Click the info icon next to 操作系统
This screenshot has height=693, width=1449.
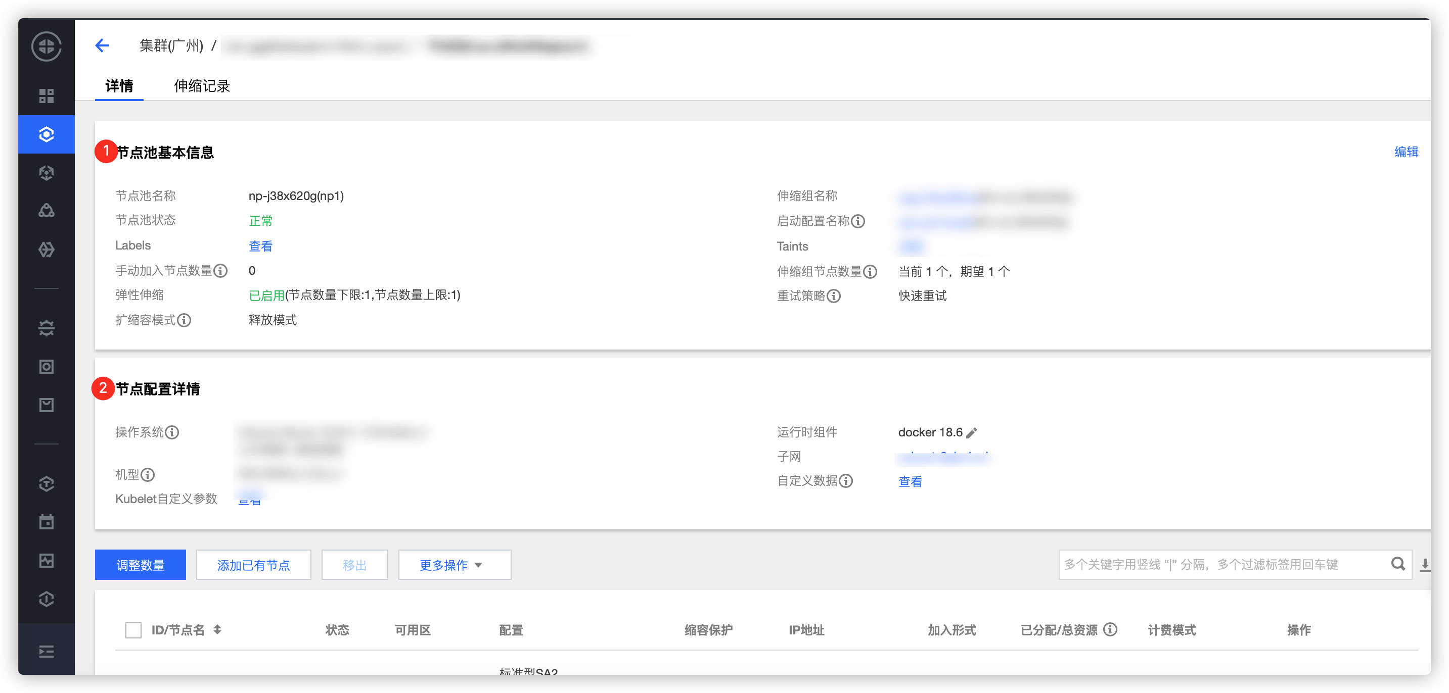[x=172, y=432]
